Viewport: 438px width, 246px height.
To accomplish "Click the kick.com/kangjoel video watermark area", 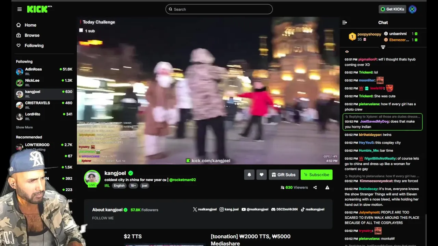I will (208, 161).
